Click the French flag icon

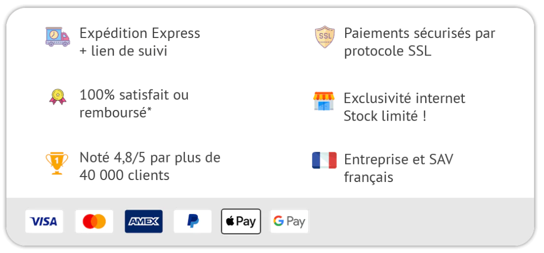(324, 160)
